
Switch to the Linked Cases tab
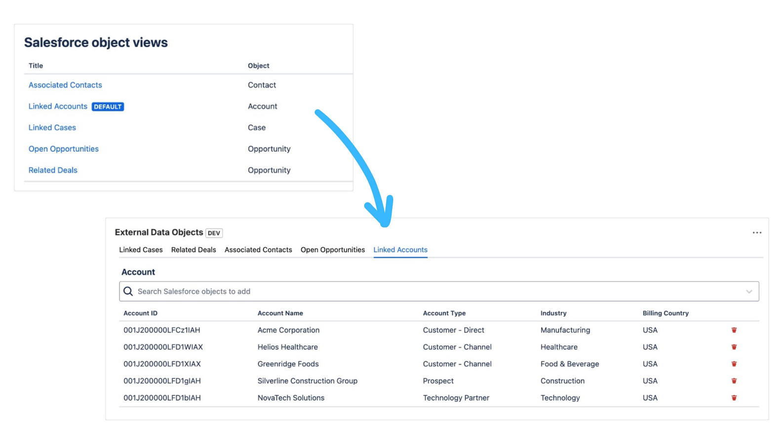click(141, 250)
